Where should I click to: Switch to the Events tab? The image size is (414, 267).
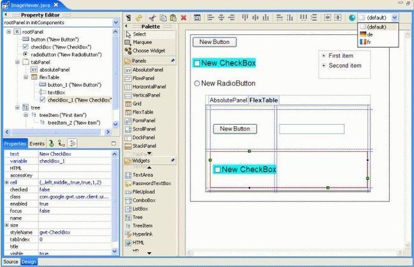(x=37, y=144)
